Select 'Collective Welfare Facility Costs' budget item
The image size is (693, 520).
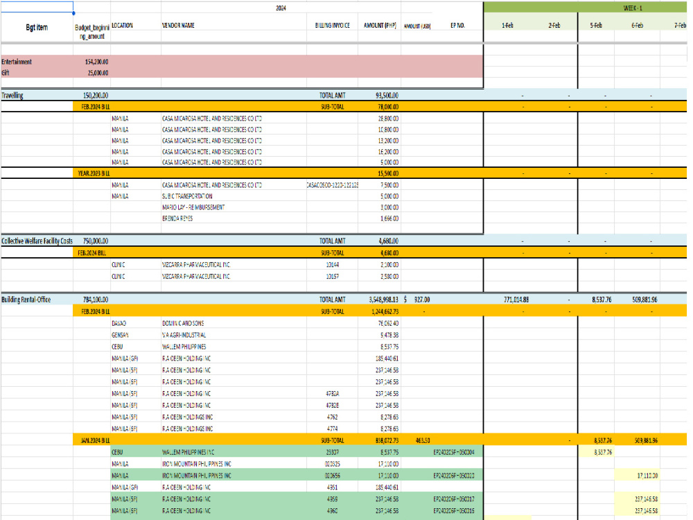[x=37, y=241]
